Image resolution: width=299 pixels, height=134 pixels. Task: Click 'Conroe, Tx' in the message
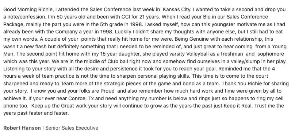click(81, 98)
